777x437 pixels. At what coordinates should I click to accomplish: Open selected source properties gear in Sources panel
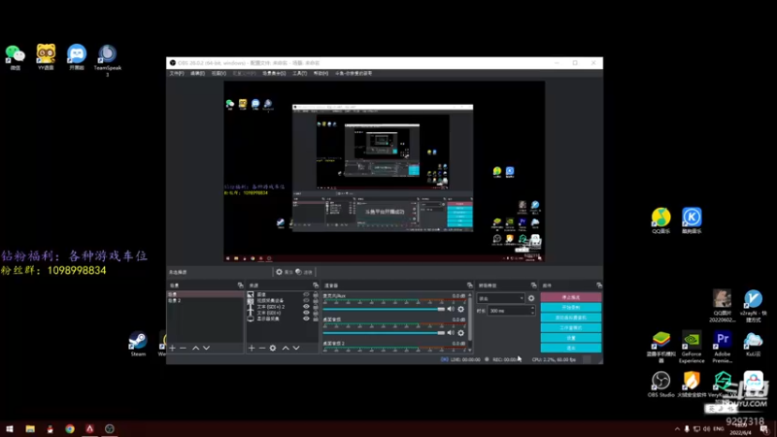click(273, 348)
